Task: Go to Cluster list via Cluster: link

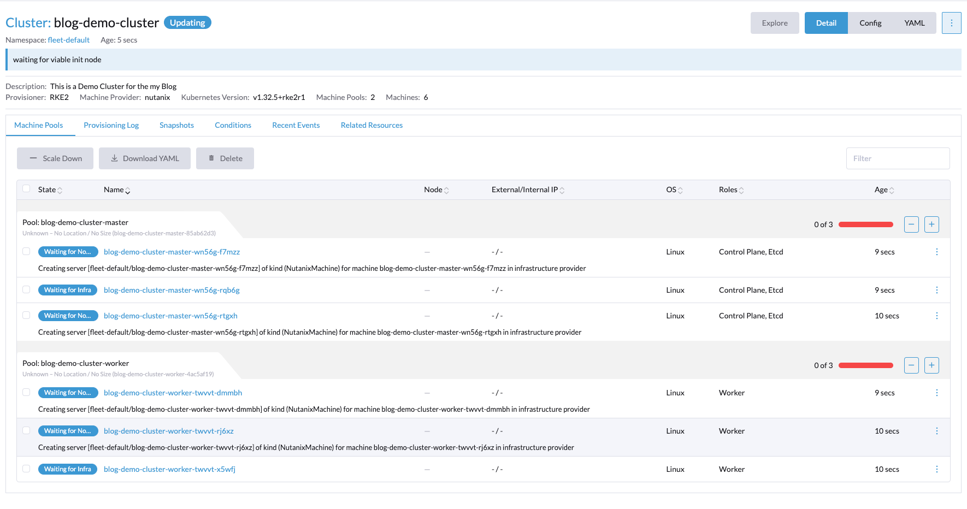Action: point(28,22)
